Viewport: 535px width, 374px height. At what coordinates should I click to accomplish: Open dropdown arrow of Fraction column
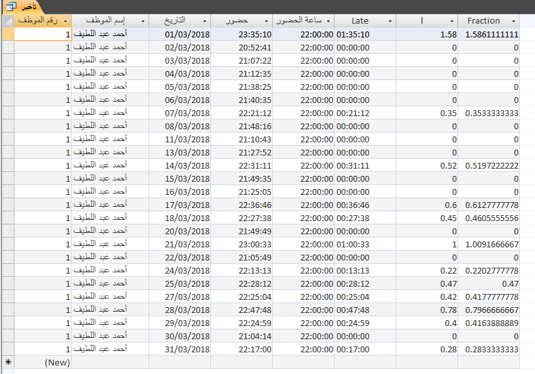click(x=513, y=21)
